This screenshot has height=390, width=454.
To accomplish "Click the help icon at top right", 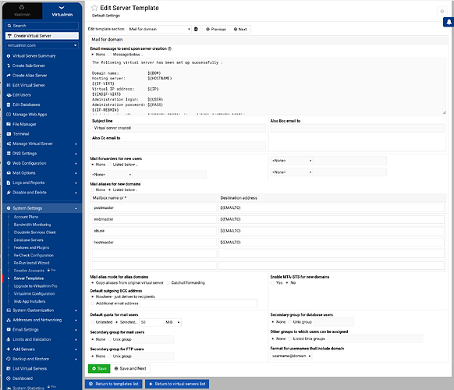I will click(442, 11).
